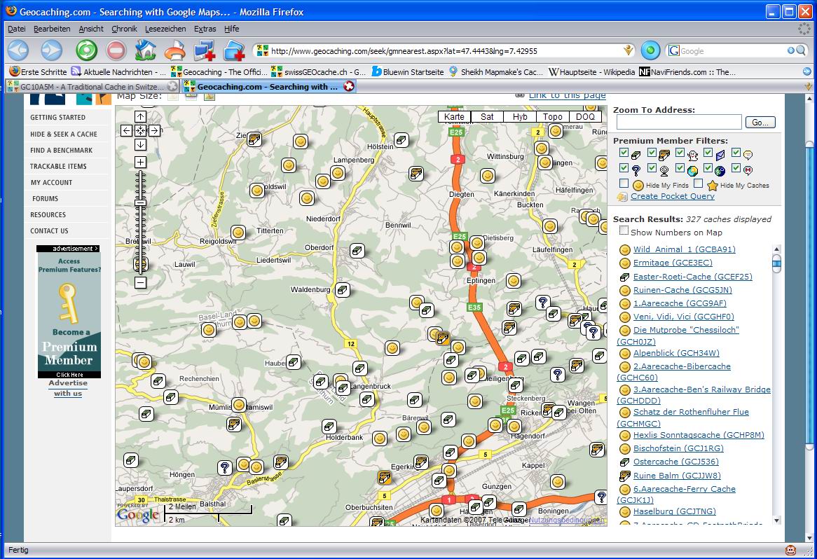Click the magnifier search icon in Google box

click(x=801, y=50)
